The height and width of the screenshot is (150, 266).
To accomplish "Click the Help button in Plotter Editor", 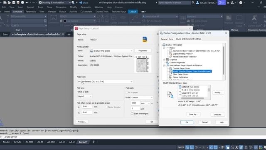I will 222,122.
